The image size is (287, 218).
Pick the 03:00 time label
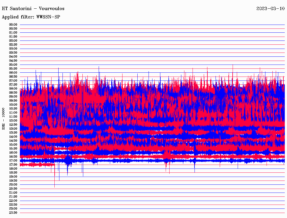pyautogui.click(x=13, y=49)
